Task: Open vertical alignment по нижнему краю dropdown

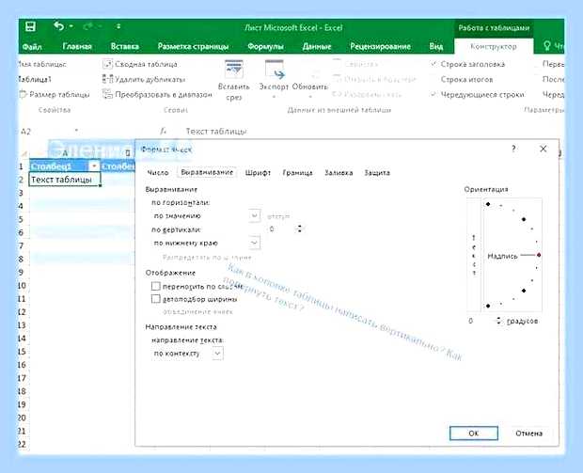Action: pos(254,243)
